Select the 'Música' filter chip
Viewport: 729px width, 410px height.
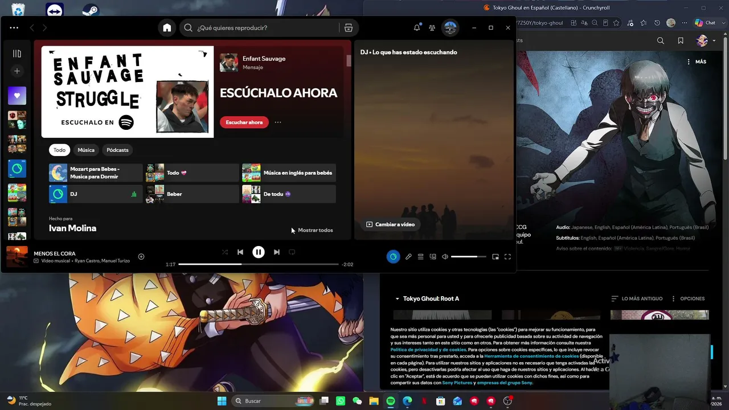point(86,150)
